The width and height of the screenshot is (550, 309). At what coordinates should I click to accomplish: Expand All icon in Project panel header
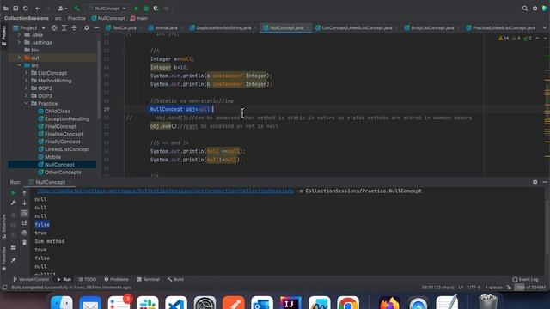[x=64, y=28]
